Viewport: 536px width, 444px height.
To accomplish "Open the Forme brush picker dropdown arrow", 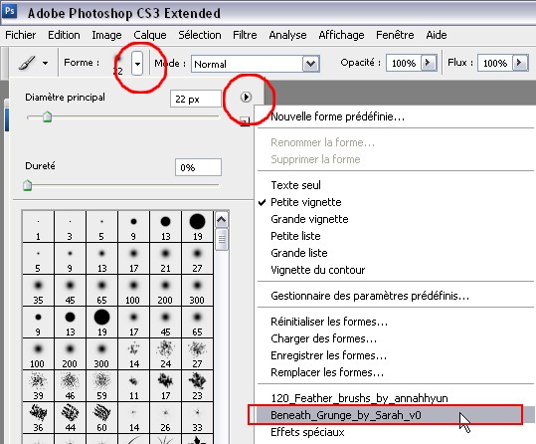I will (x=137, y=64).
